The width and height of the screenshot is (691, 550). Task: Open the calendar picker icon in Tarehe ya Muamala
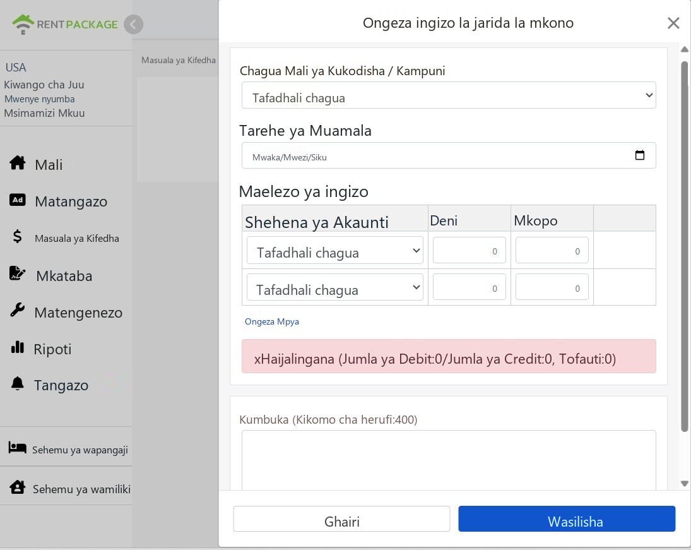(x=639, y=155)
